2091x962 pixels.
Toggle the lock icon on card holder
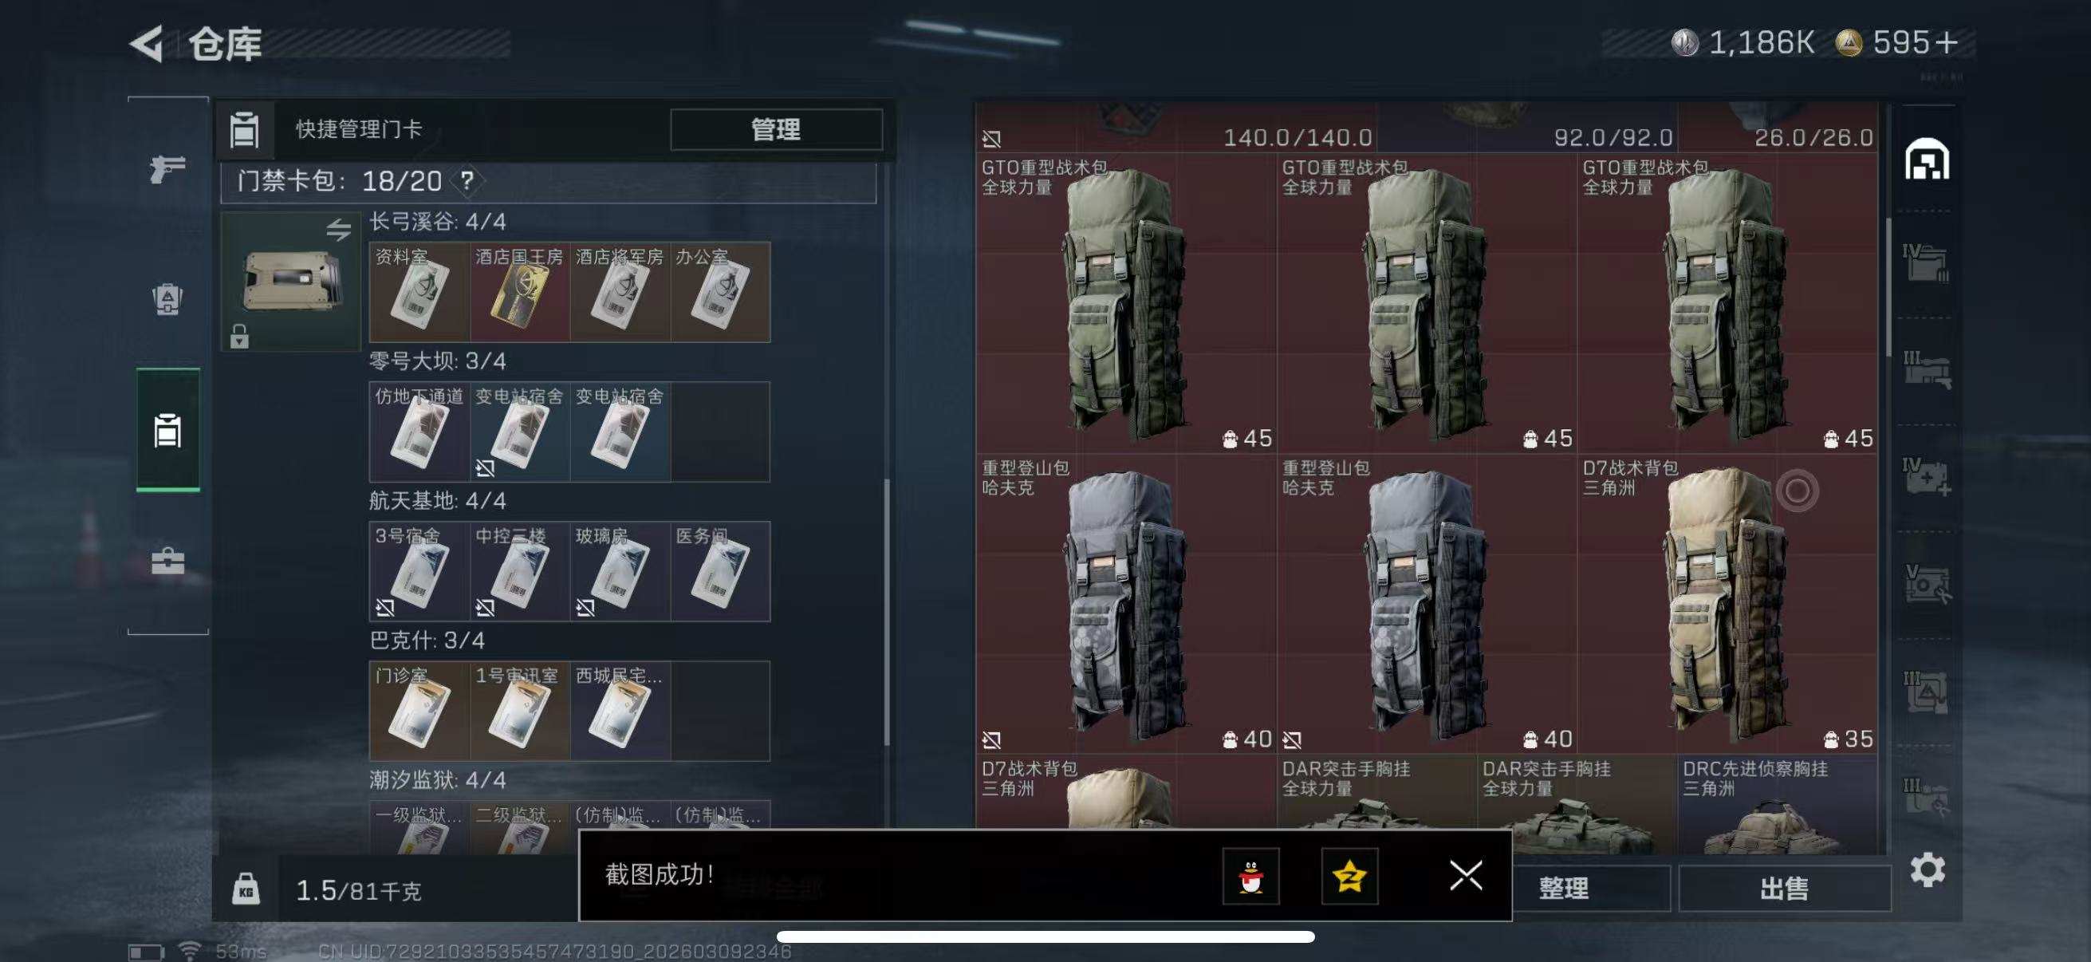(x=238, y=335)
